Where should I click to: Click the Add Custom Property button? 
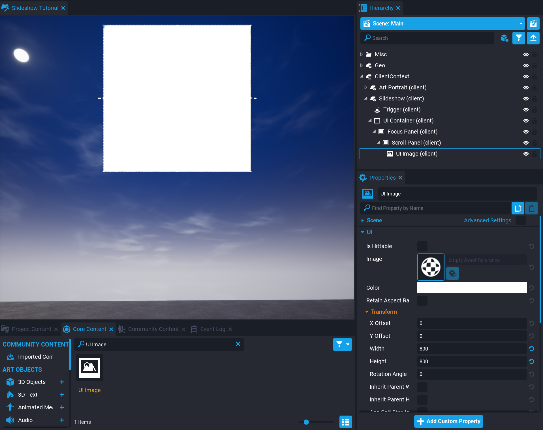(448, 421)
